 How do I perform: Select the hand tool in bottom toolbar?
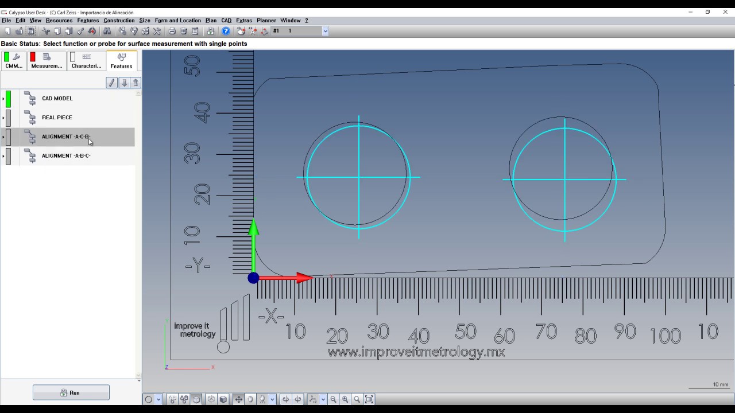250,399
